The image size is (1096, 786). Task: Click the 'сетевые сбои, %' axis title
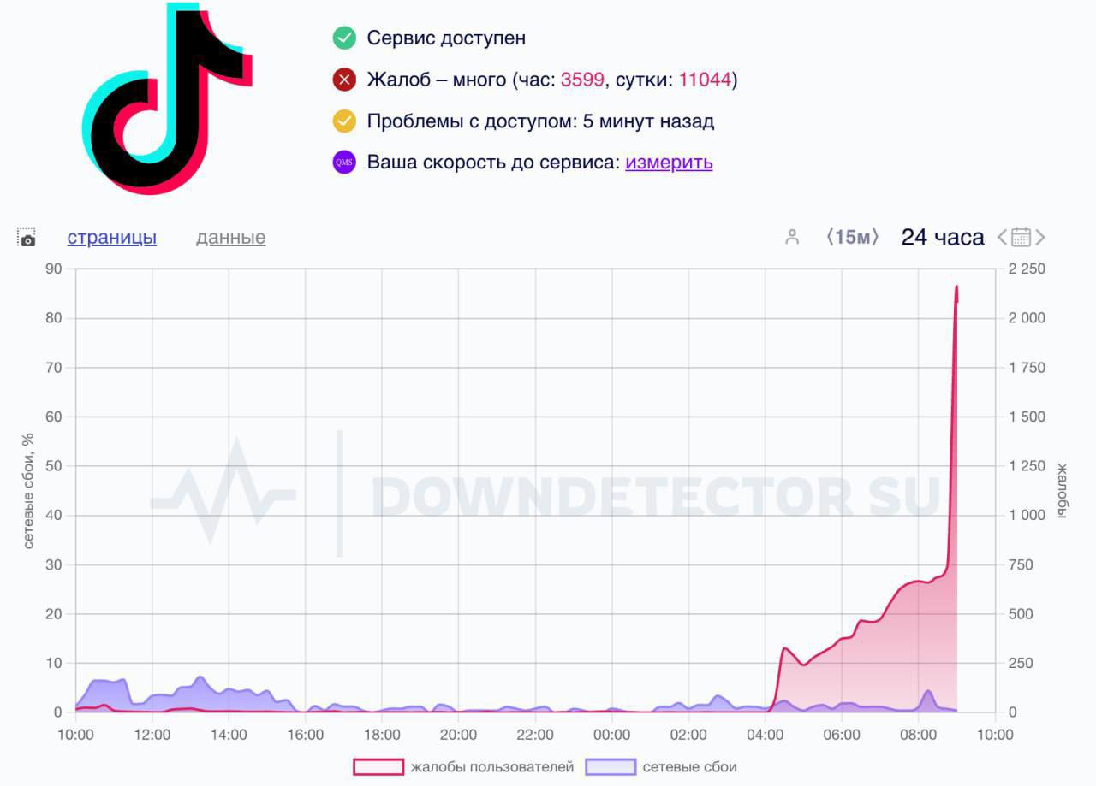(28, 490)
